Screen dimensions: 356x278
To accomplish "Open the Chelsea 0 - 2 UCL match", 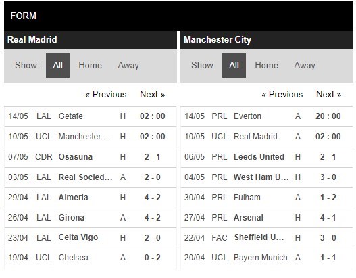I will pos(91,258).
